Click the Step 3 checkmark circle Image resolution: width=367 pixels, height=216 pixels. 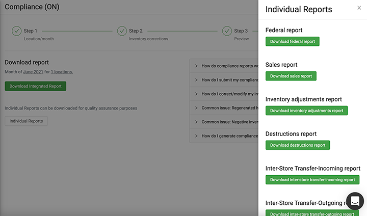pyautogui.click(x=227, y=31)
